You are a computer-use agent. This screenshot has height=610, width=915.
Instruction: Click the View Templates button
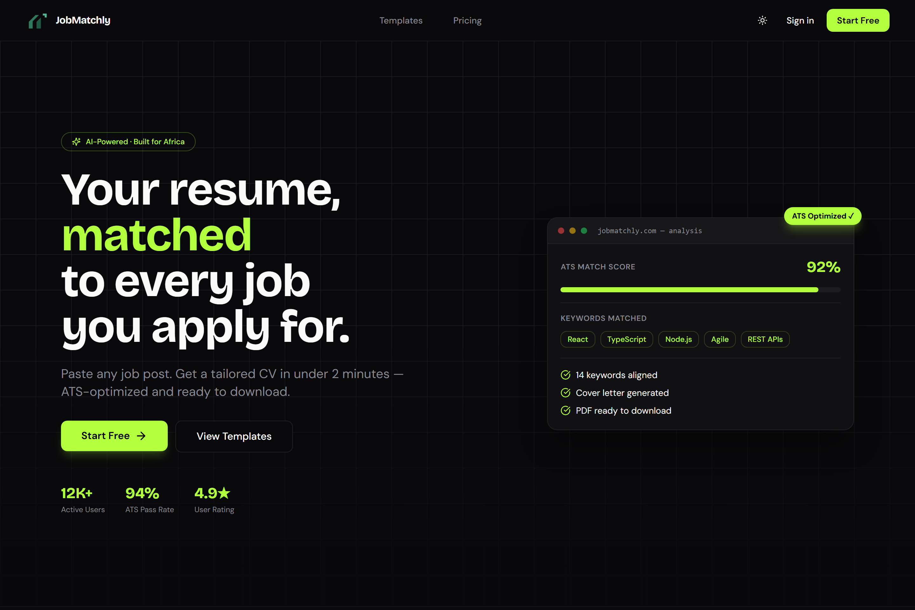[x=234, y=436]
